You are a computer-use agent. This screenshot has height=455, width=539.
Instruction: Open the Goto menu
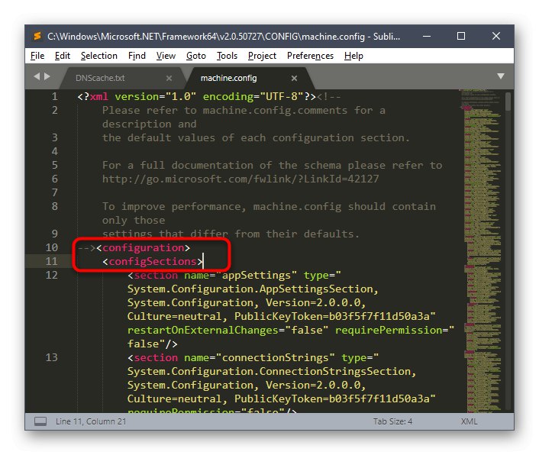[196, 56]
